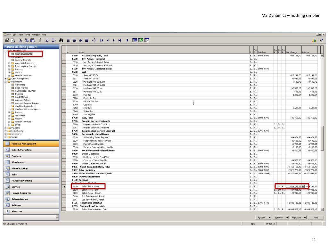Open the Balance dropdown button
The height and width of the screenshot is (246, 328).
(x=281, y=217)
